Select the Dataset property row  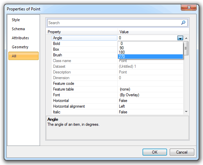(x=85, y=66)
